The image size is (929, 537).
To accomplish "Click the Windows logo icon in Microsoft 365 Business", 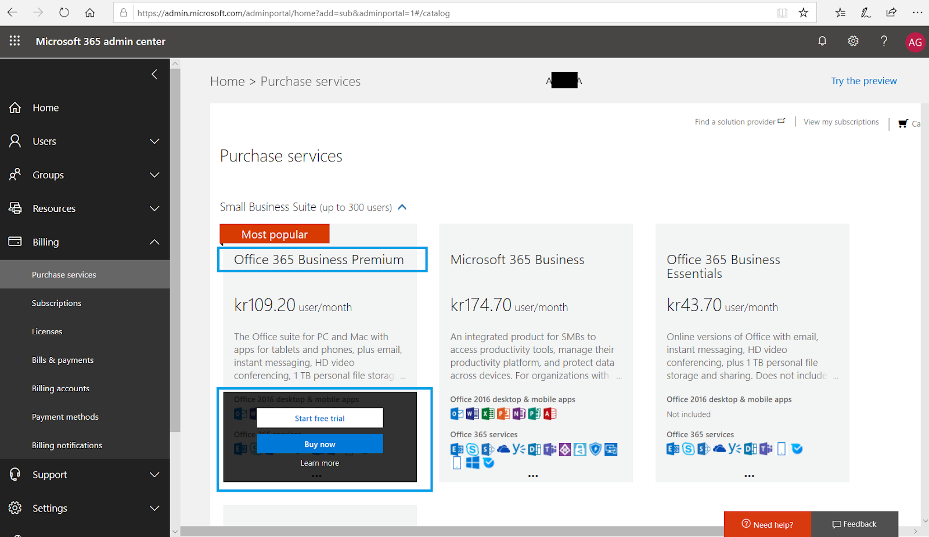I will (x=473, y=463).
